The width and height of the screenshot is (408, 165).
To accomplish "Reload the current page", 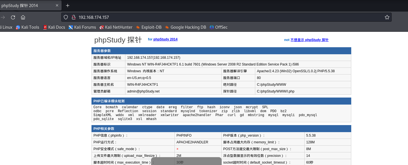I will pos(13,17).
